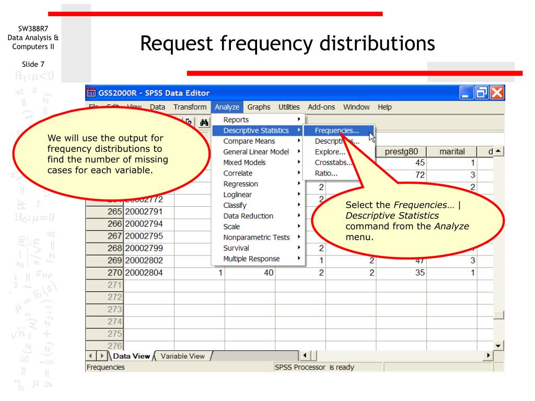Viewport: 535px width, 401px height.
Task: Click the Analyze menu
Action: [x=227, y=107]
